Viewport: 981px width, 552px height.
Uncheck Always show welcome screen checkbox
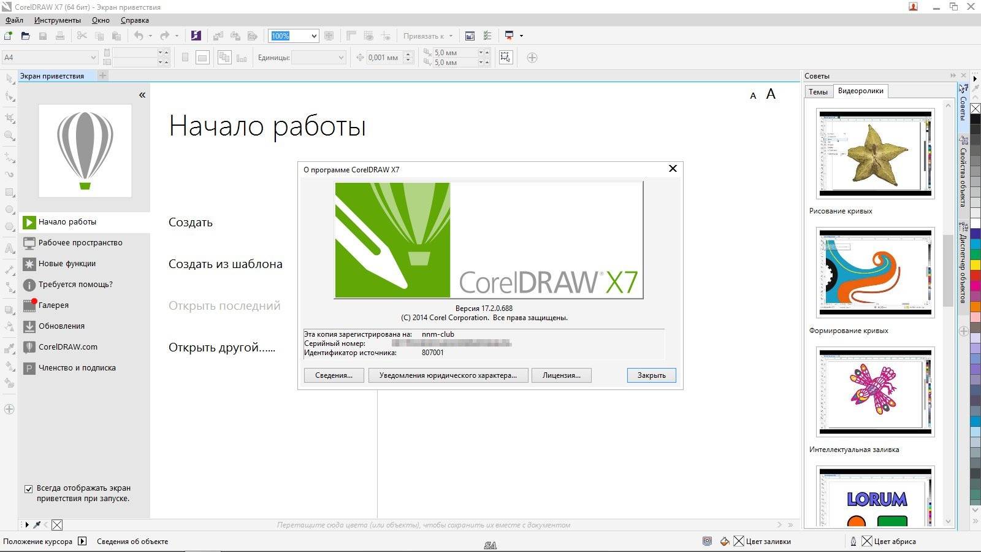[x=28, y=489]
